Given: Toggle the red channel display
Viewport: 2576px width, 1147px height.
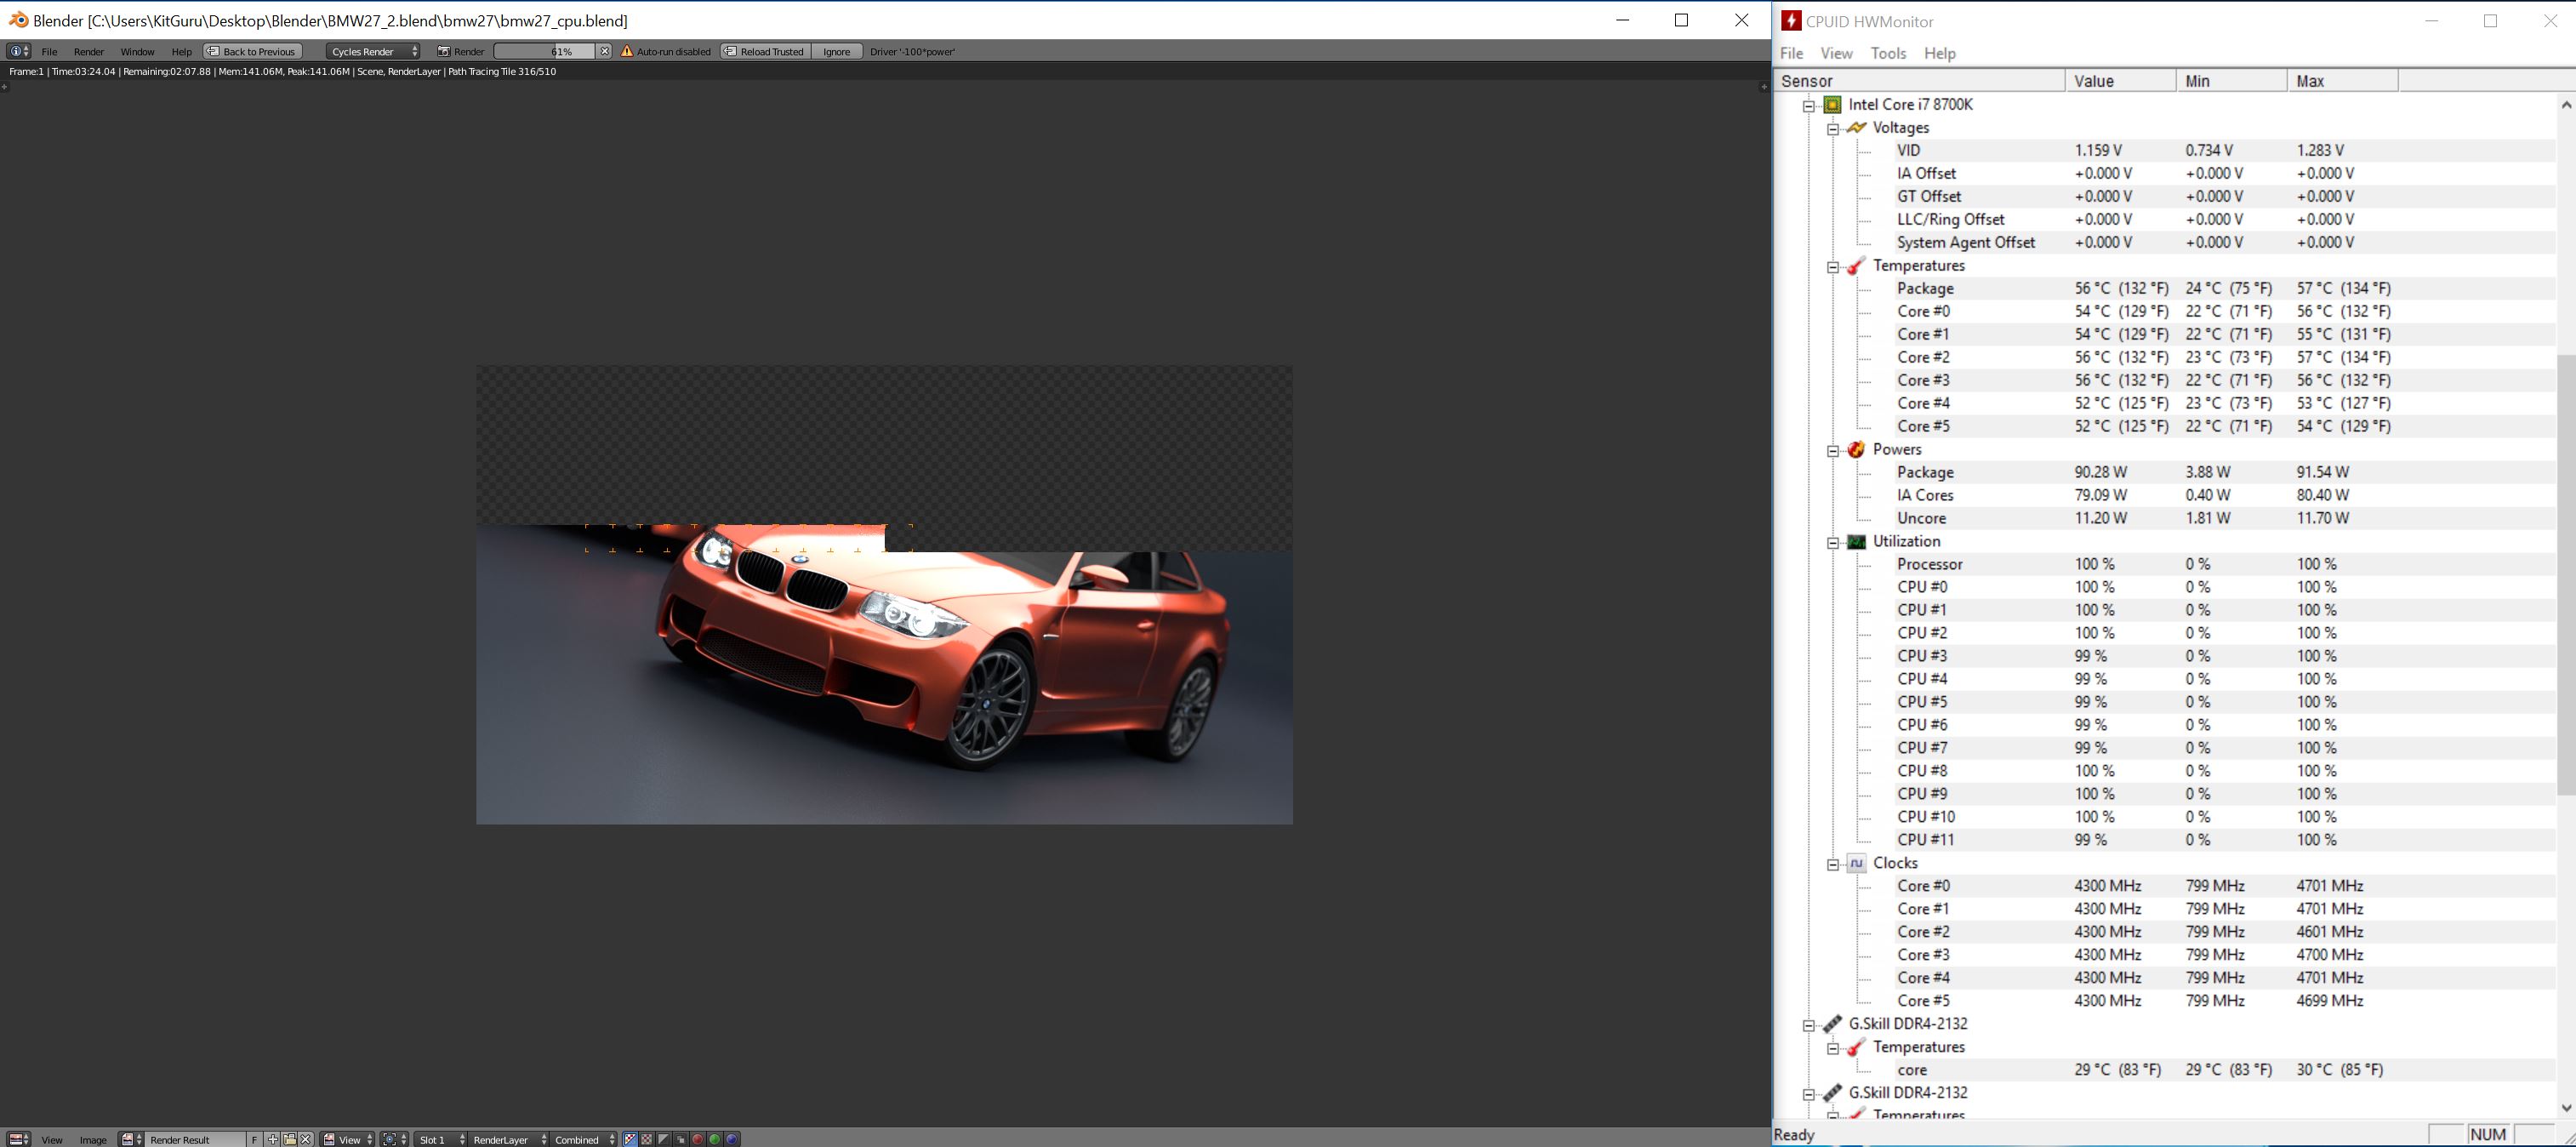Looking at the screenshot, I should tap(698, 1139).
